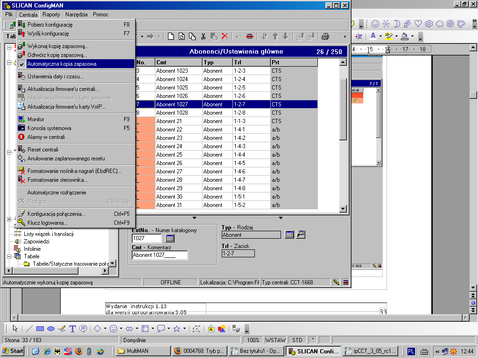Click the pencil icon in ConfigMAN status bar
Image resolution: width=478 pixels, height=358 pixels.
point(336,282)
